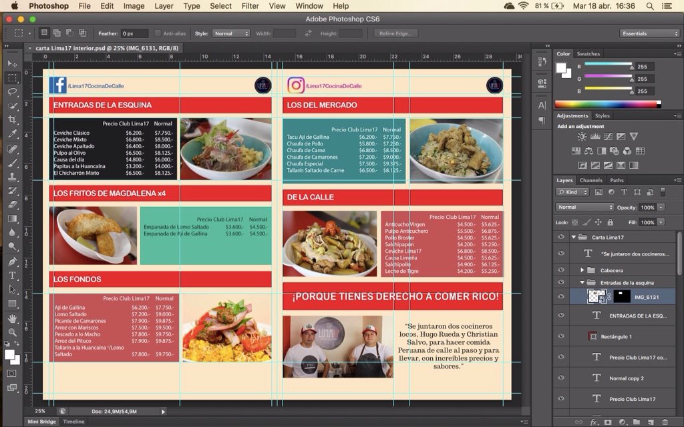
Task: Collapse the Carta Lima17 group
Action: tap(574, 237)
